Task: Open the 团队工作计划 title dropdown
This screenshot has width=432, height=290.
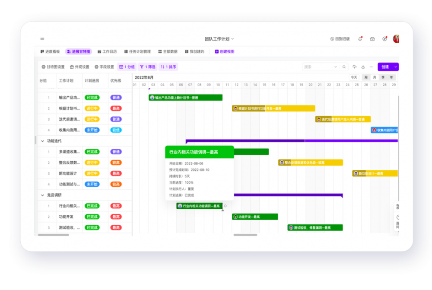Action: coord(219,39)
